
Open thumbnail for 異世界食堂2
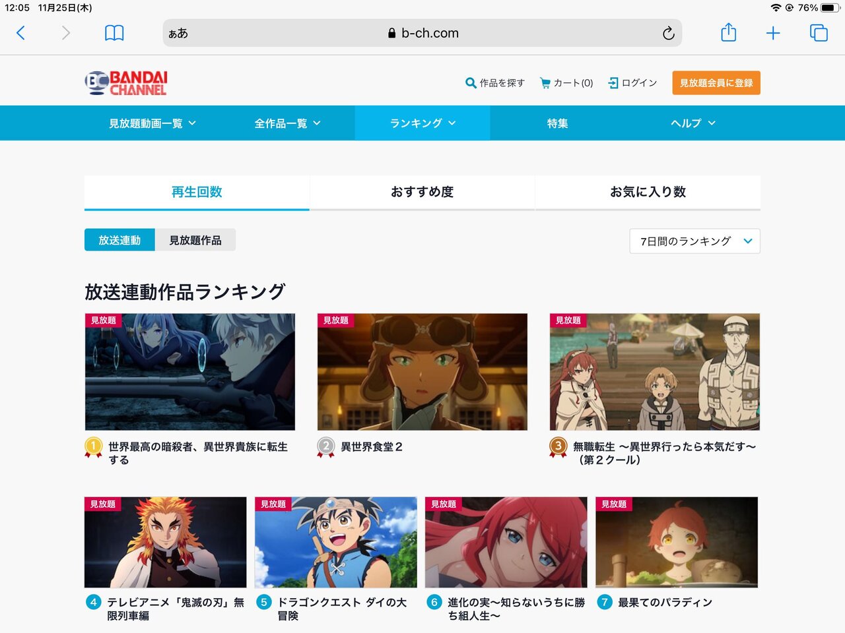(x=422, y=372)
